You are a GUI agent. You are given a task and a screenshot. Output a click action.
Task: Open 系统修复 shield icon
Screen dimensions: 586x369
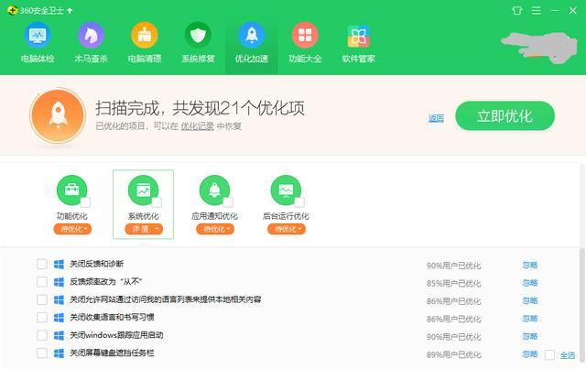(x=198, y=35)
